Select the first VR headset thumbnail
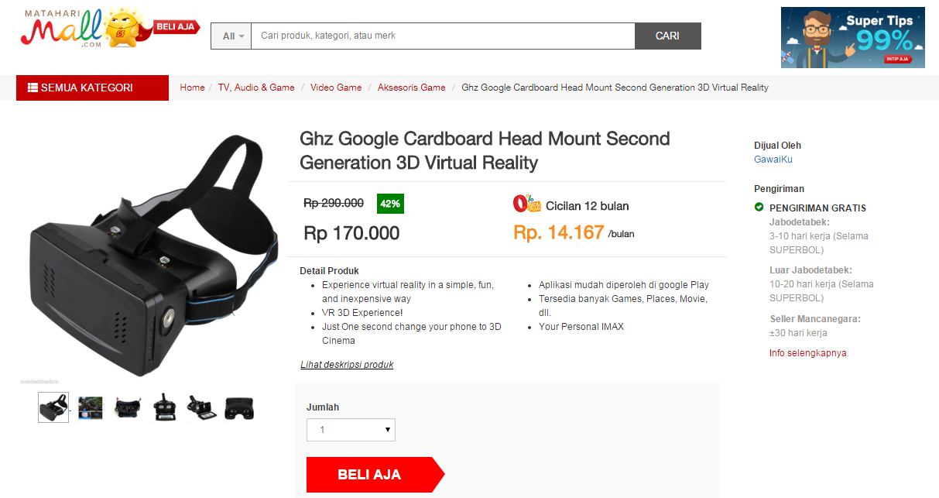Image resolution: width=939 pixels, height=498 pixels. pyautogui.click(x=53, y=407)
